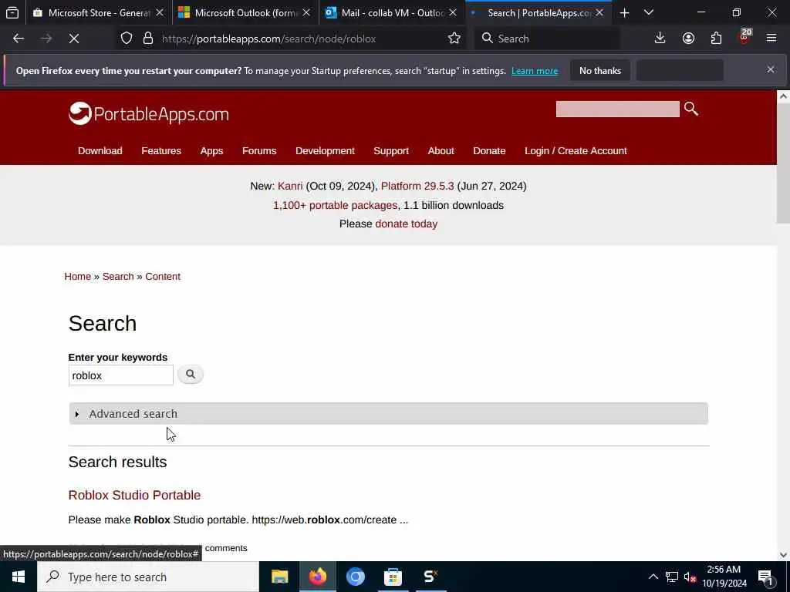Image resolution: width=790 pixels, height=592 pixels.
Task: Click the Search breadcrumb link
Action: coord(118,277)
